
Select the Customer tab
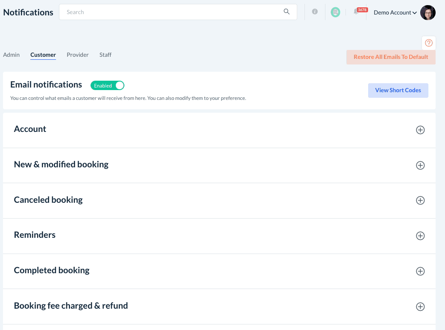coord(43,55)
